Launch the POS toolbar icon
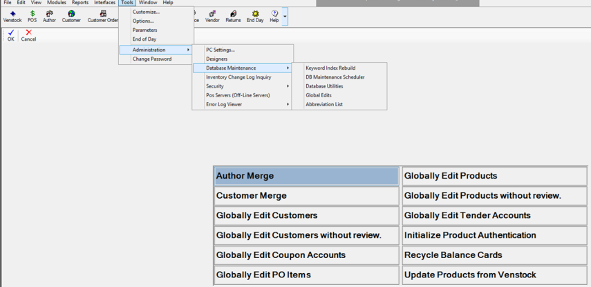The width and height of the screenshot is (591, 287). (32, 17)
